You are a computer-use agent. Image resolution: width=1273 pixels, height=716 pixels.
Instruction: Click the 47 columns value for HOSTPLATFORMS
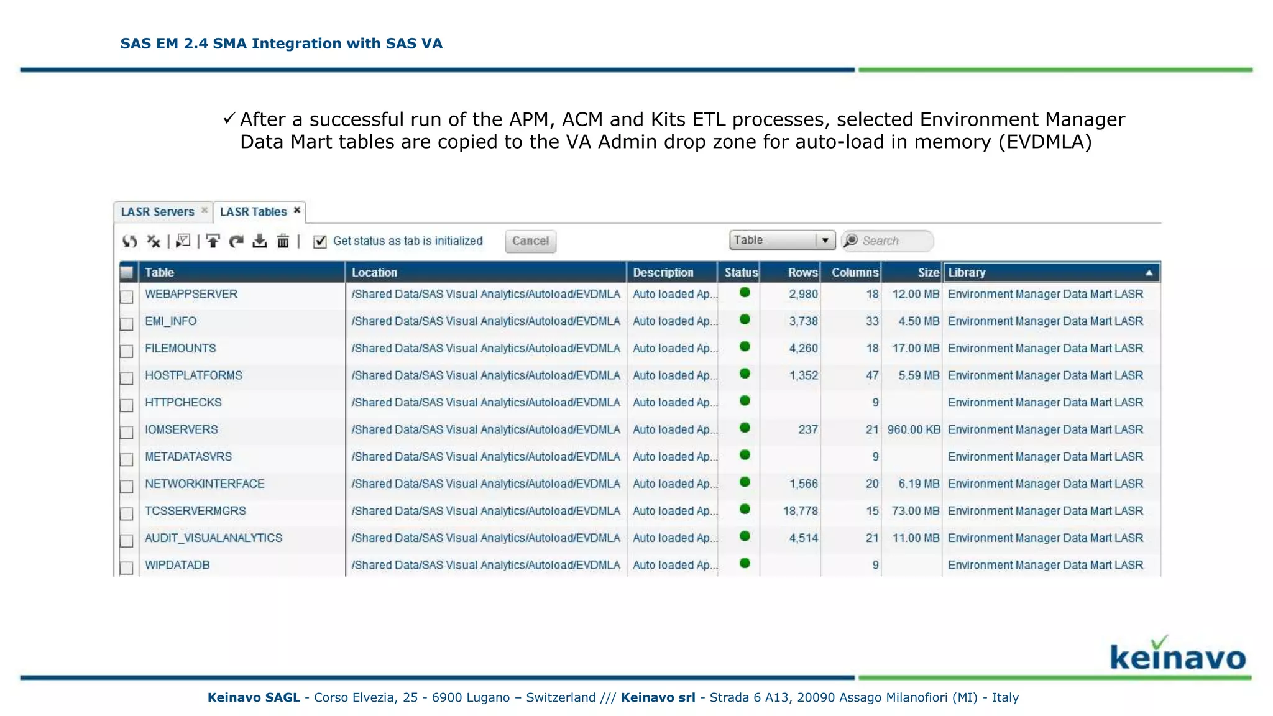click(872, 375)
